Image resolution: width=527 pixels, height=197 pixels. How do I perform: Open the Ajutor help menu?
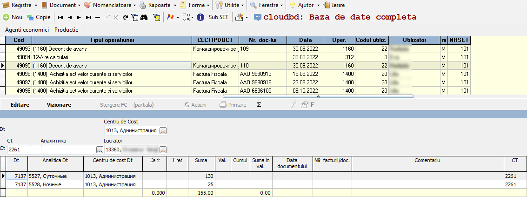[x=305, y=5]
